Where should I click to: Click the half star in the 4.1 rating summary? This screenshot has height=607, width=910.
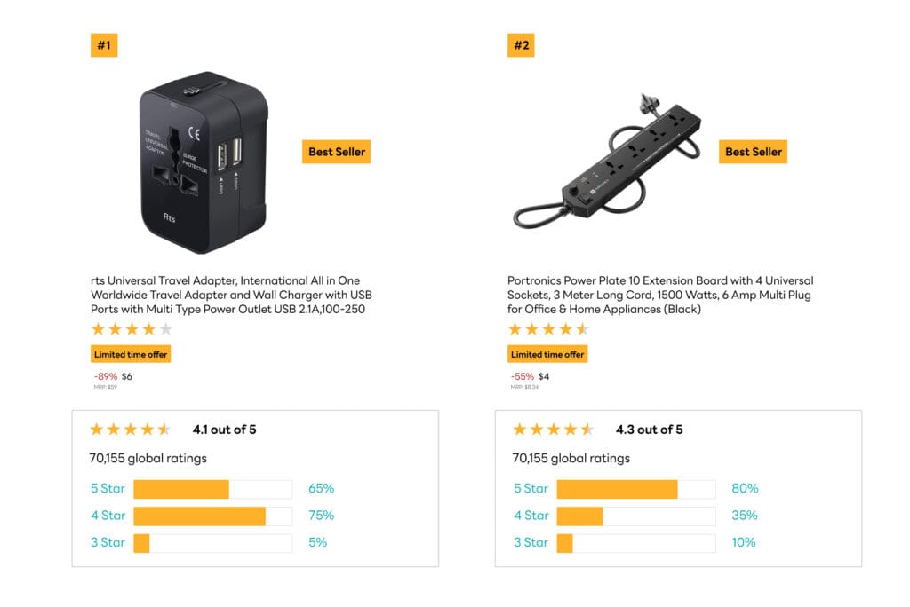165,429
